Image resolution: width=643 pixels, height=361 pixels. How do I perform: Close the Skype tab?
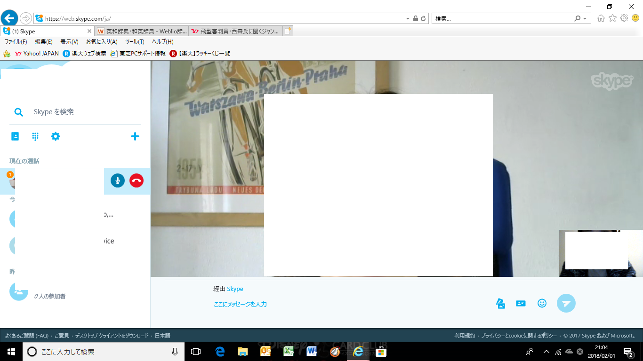[x=89, y=31]
